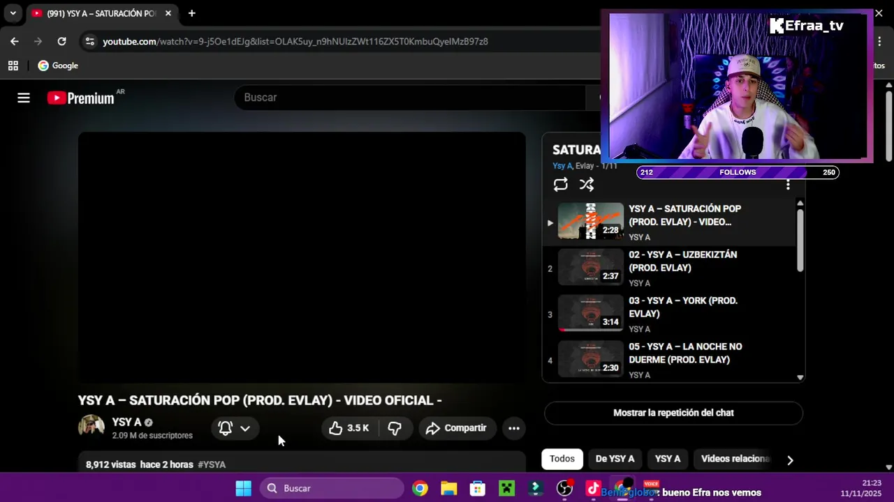Select Videos relacionados filter chip

[x=735, y=459]
